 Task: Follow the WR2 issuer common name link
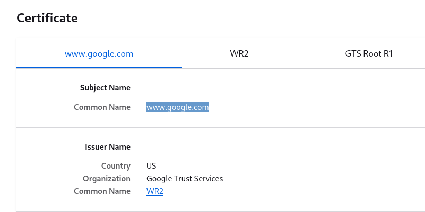point(155,191)
